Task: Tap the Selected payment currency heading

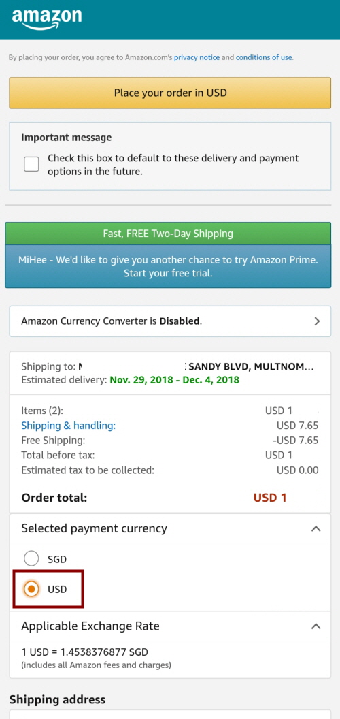Action: [94, 528]
